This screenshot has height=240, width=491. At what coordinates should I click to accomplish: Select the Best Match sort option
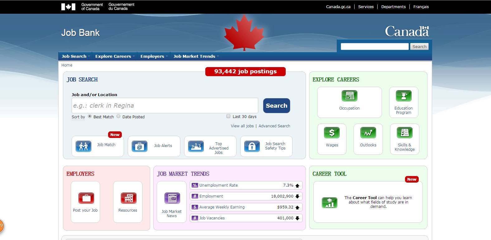tap(90, 116)
